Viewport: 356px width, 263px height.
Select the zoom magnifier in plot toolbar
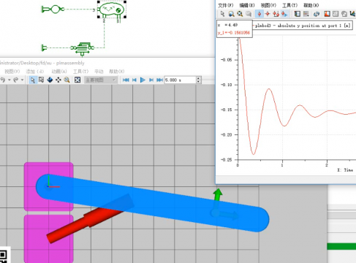point(231,14)
